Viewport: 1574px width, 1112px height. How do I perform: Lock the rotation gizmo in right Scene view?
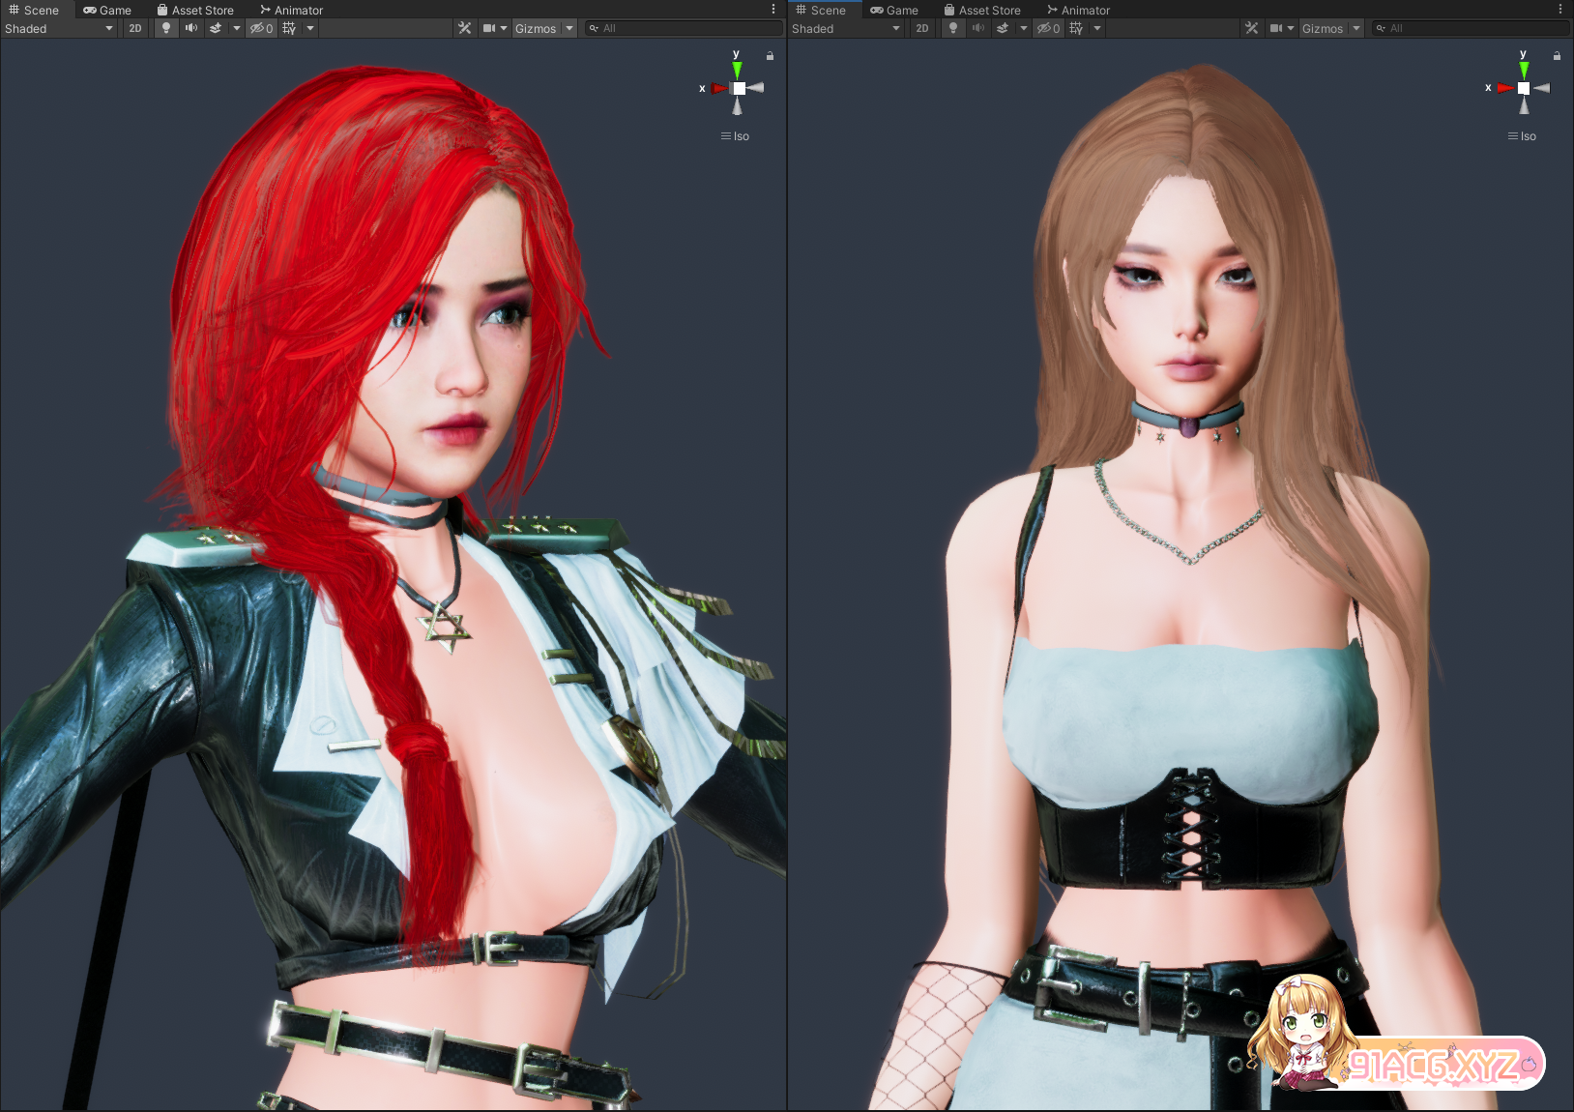(x=1557, y=56)
